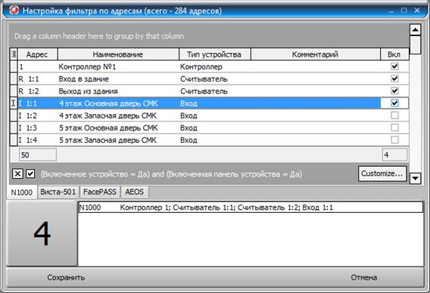The image size is (430, 293).
Task: Click the scrollbar down arrow
Action: 415,178
